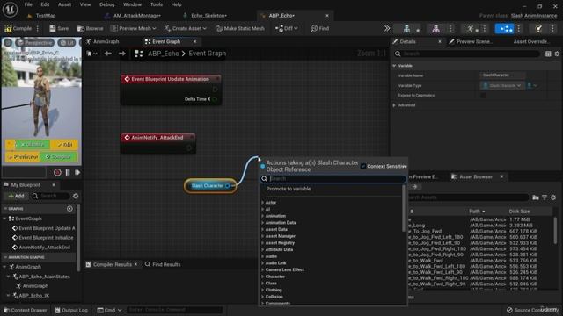Screen dimensions: 563x316
Task: Open the Output Log
Action: (71, 310)
